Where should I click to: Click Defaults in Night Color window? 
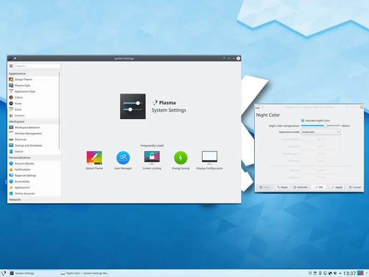pyautogui.click(x=301, y=187)
